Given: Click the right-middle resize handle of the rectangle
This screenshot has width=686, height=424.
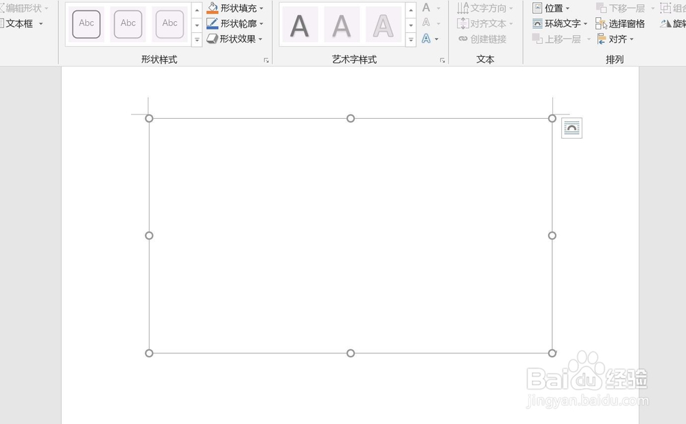Looking at the screenshot, I should pyautogui.click(x=552, y=236).
